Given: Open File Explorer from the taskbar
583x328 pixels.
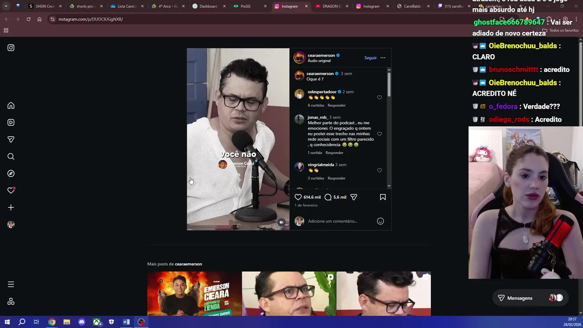Looking at the screenshot, I should tap(66, 322).
